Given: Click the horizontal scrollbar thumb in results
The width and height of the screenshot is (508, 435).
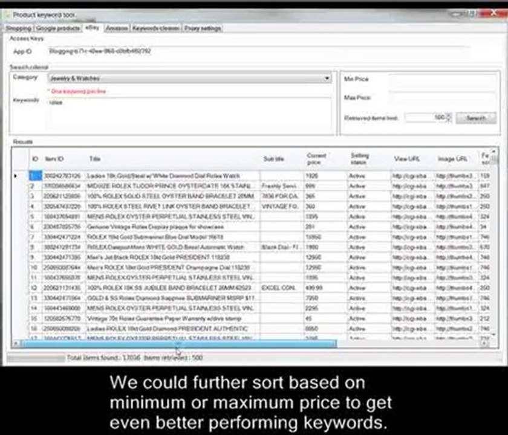Looking at the screenshot, I should pos(178,343).
